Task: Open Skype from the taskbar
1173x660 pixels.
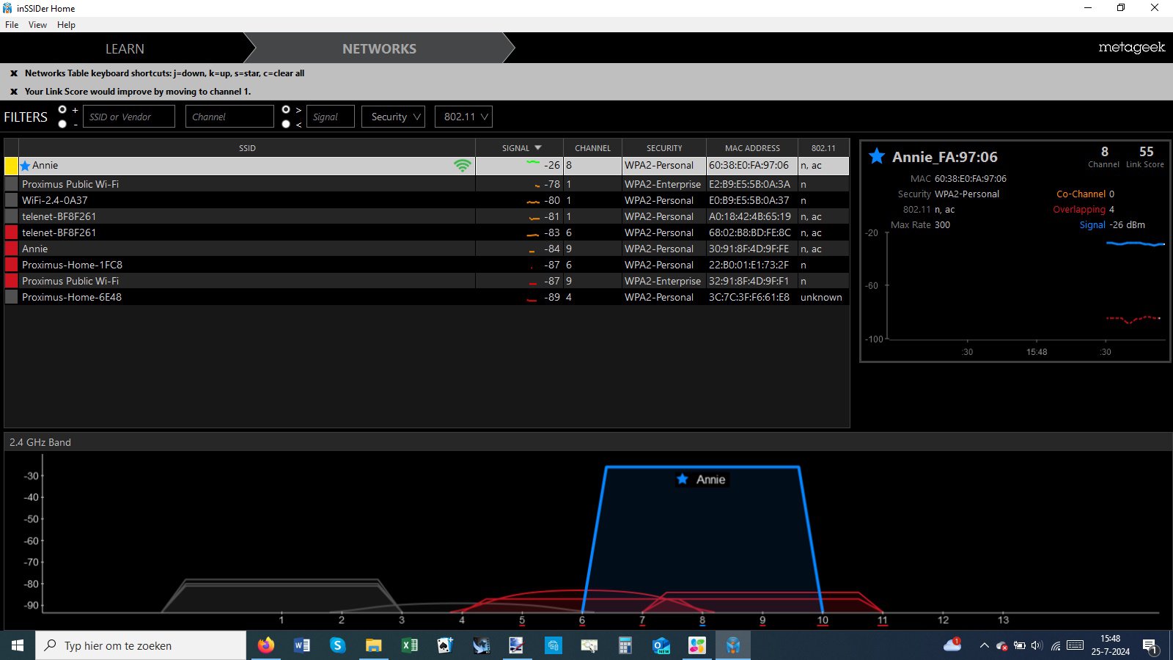Action: (x=337, y=645)
